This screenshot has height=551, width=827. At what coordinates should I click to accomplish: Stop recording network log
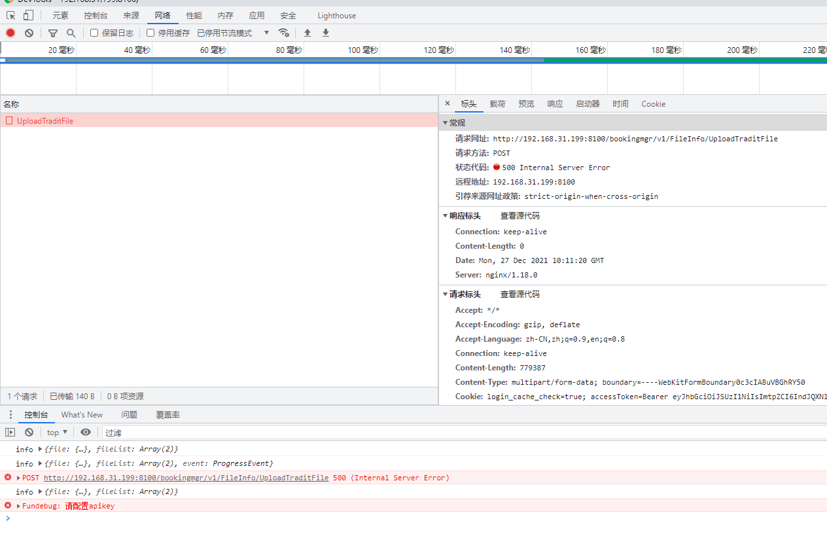click(10, 33)
